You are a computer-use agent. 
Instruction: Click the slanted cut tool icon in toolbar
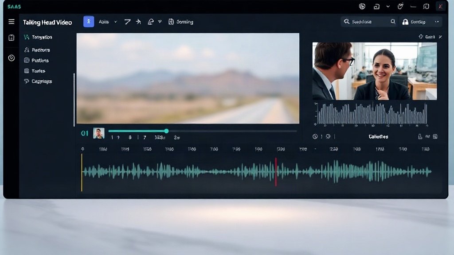[x=127, y=22]
